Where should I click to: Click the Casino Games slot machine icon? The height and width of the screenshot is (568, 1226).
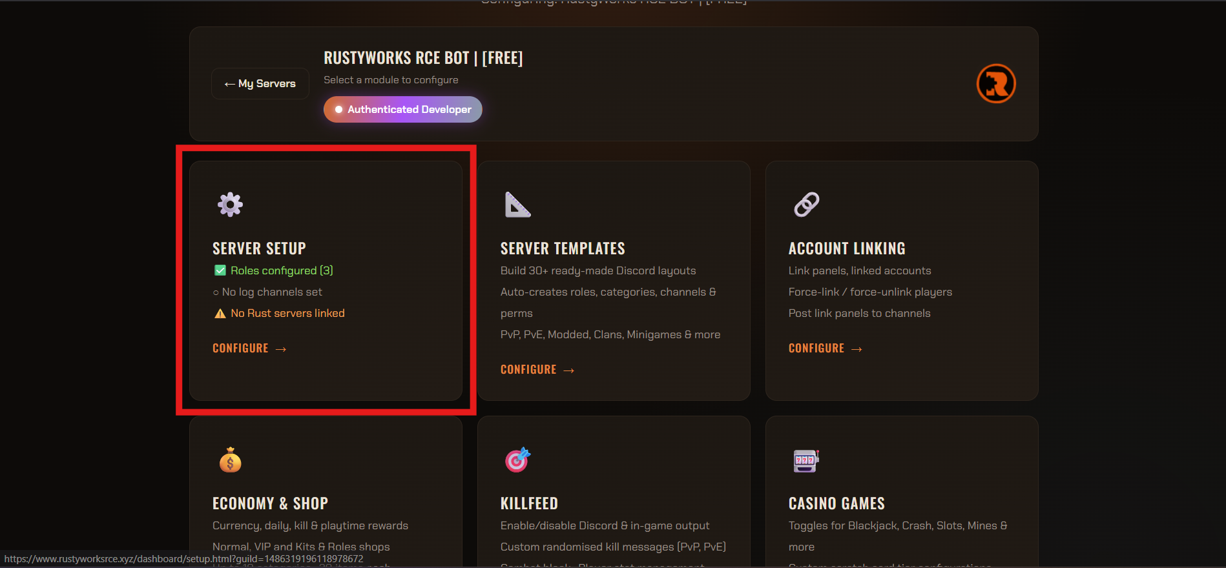coord(806,460)
